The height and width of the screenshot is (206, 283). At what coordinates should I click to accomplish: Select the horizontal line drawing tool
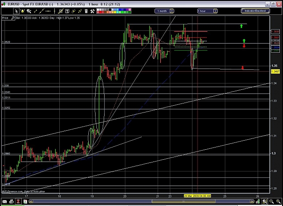point(48,11)
